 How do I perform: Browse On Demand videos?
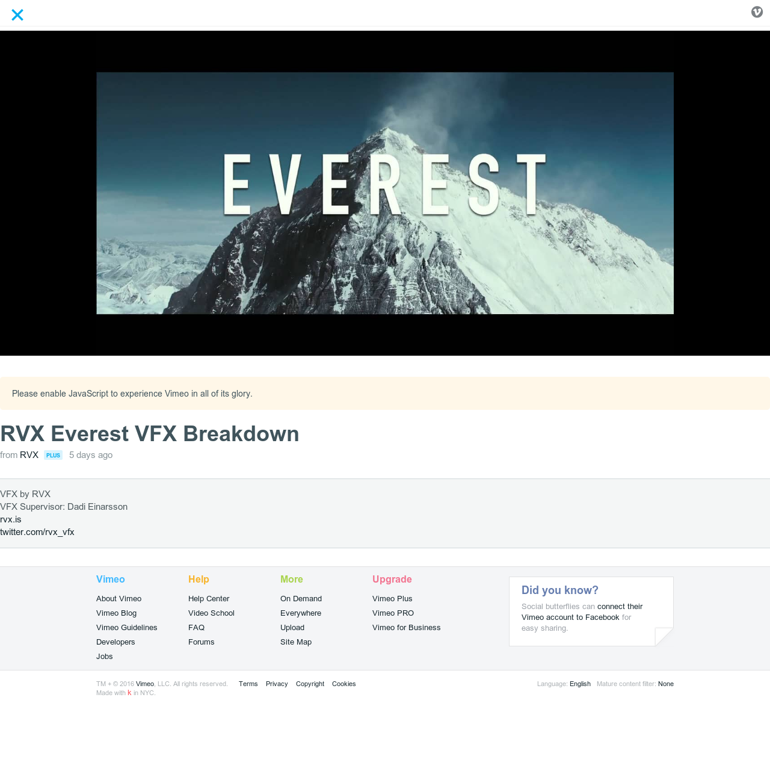pos(301,599)
